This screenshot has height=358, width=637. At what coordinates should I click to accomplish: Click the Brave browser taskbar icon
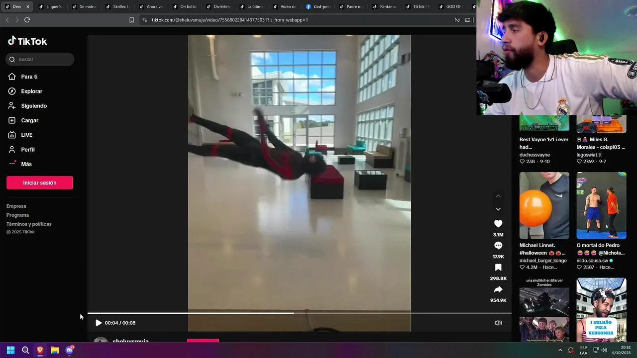click(x=40, y=350)
